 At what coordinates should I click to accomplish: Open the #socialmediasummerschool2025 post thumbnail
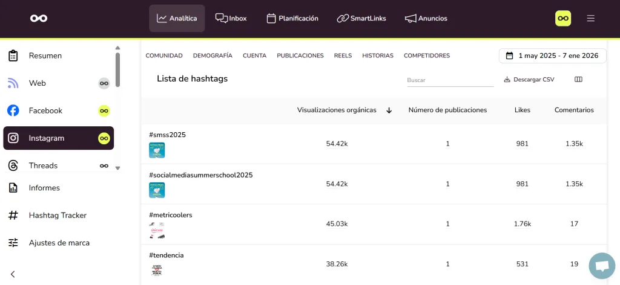click(157, 190)
